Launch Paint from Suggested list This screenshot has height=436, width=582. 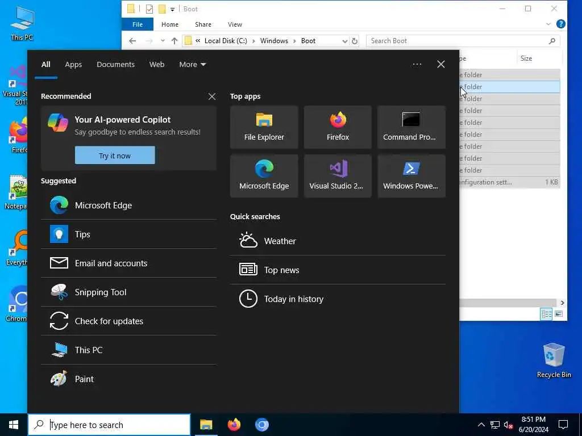pyautogui.click(x=129, y=379)
